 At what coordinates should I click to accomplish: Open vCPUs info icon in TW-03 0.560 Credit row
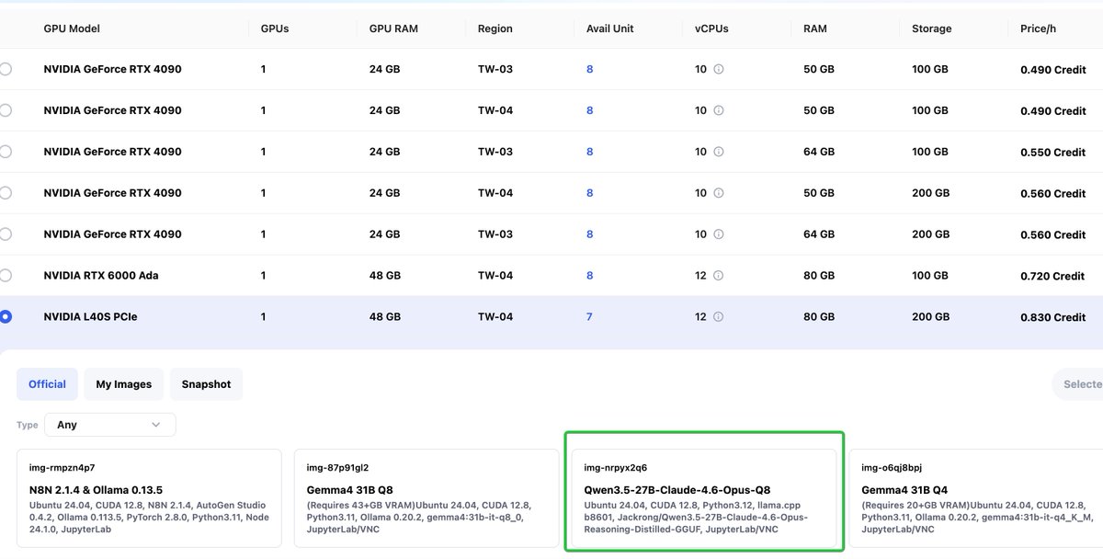[x=719, y=234]
